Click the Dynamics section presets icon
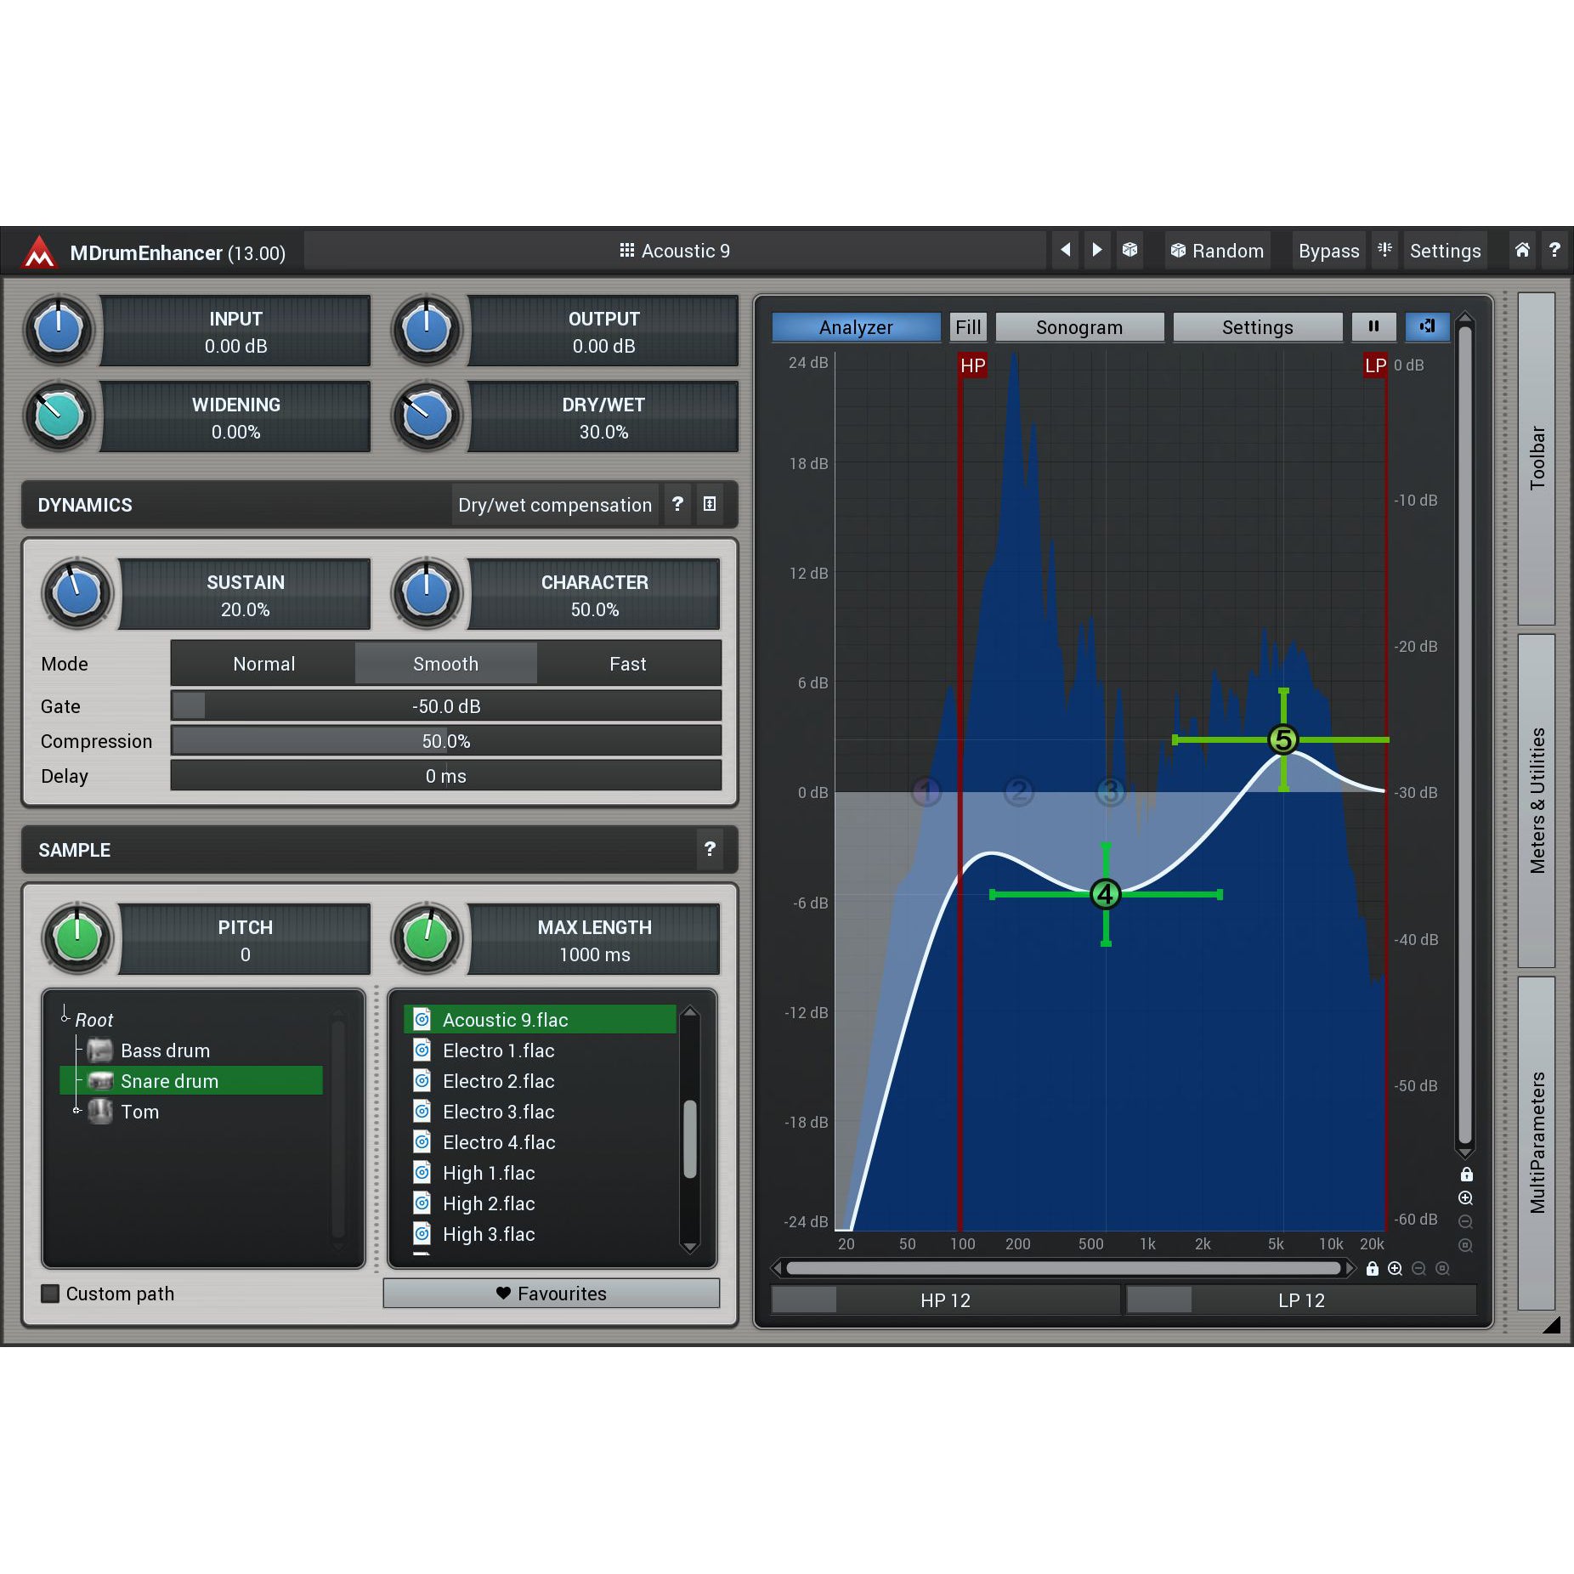The width and height of the screenshot is (1574, 1574). [710, 505]
